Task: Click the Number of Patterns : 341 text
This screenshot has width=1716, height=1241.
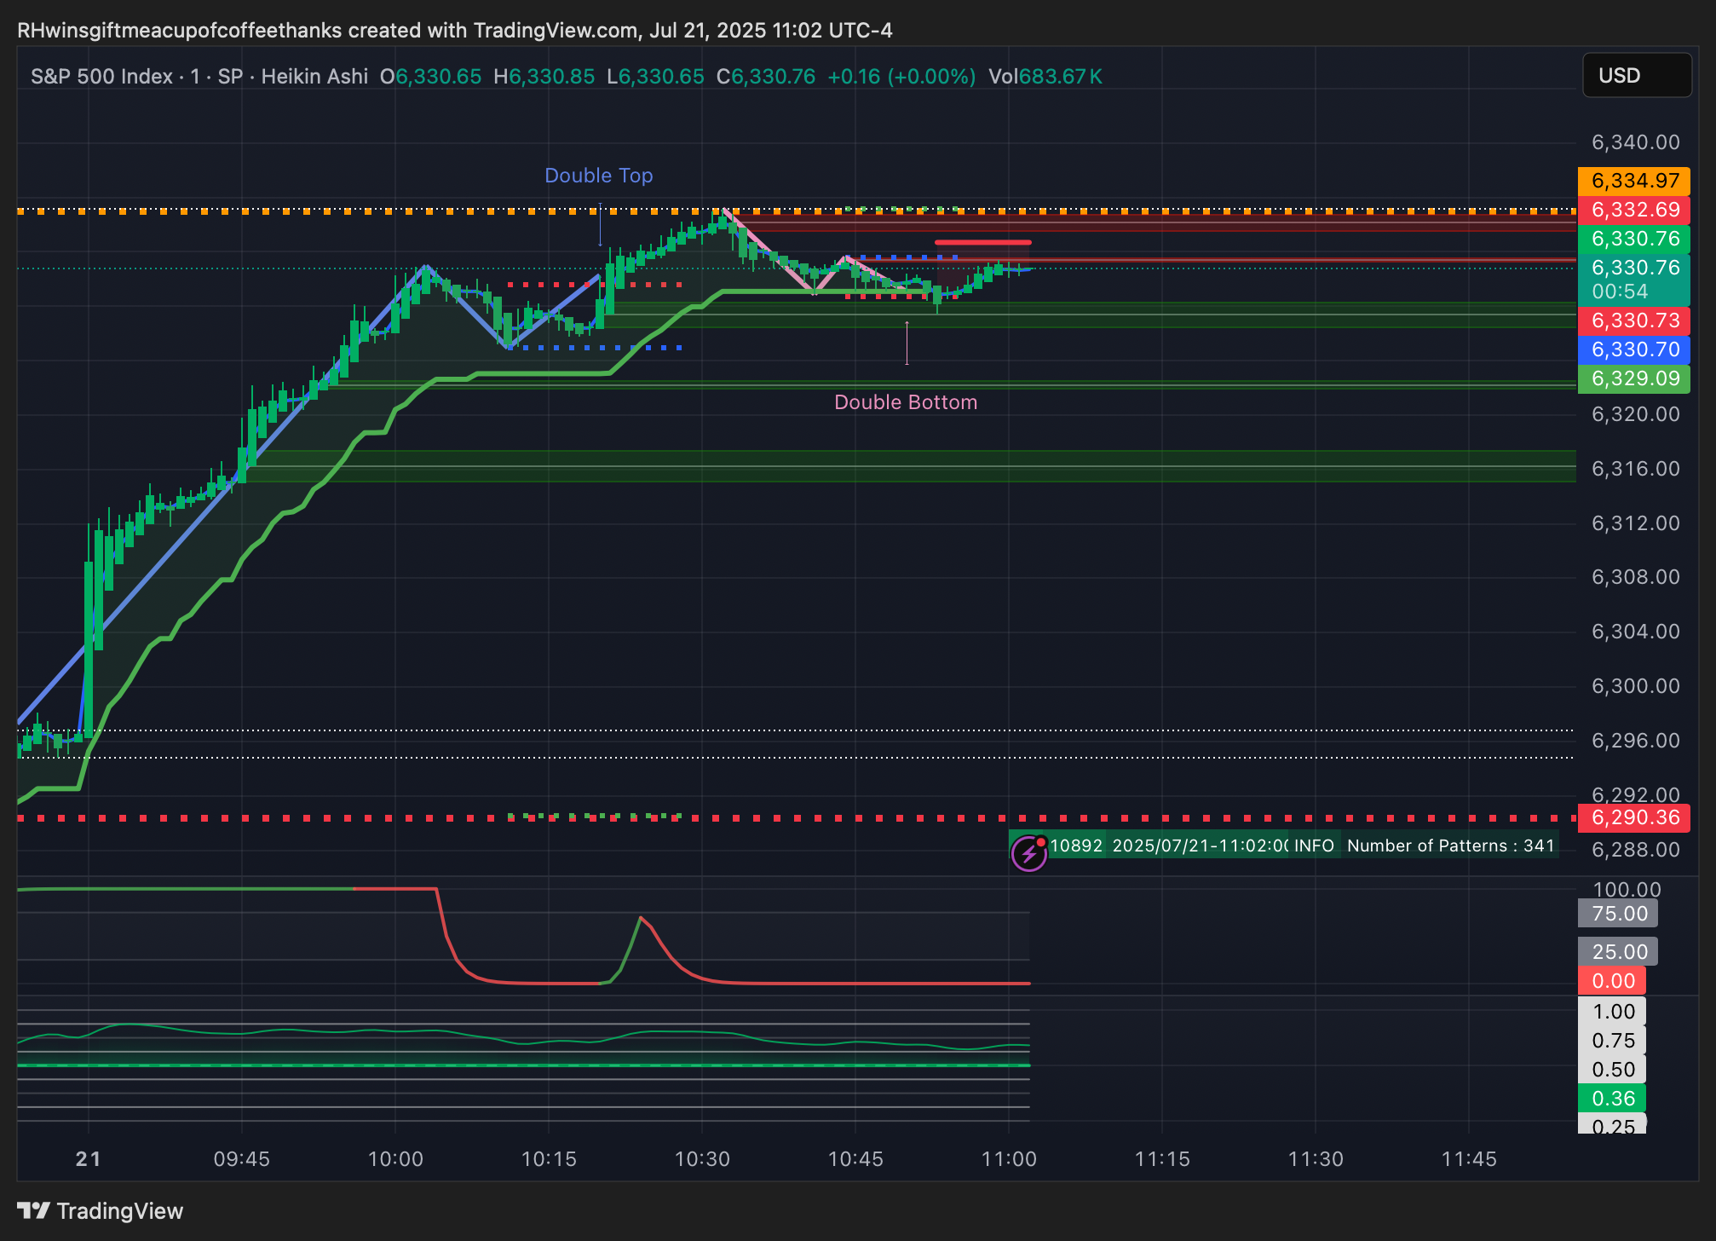Action: (x=1450, y=846)
